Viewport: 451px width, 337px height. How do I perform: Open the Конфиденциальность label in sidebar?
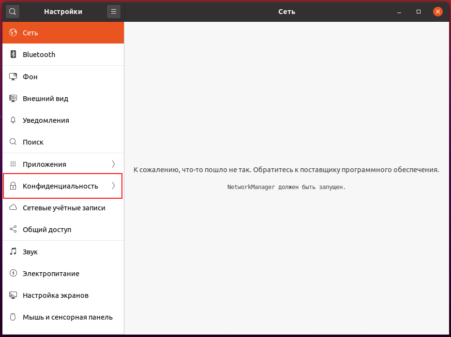(x=60, y=186)
